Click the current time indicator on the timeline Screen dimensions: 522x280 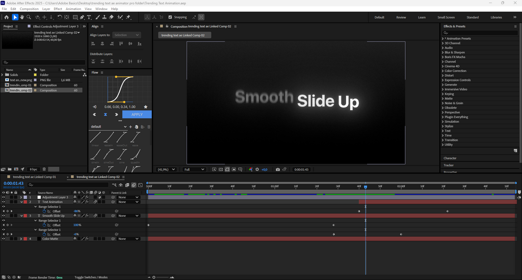(x=366, y=187)
